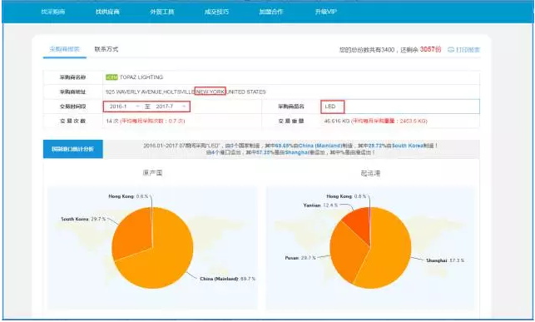Open the start date dropdown showing 2016-1
Image resolution: width=535 pixels, height=322 pixels.
[125, 107]
